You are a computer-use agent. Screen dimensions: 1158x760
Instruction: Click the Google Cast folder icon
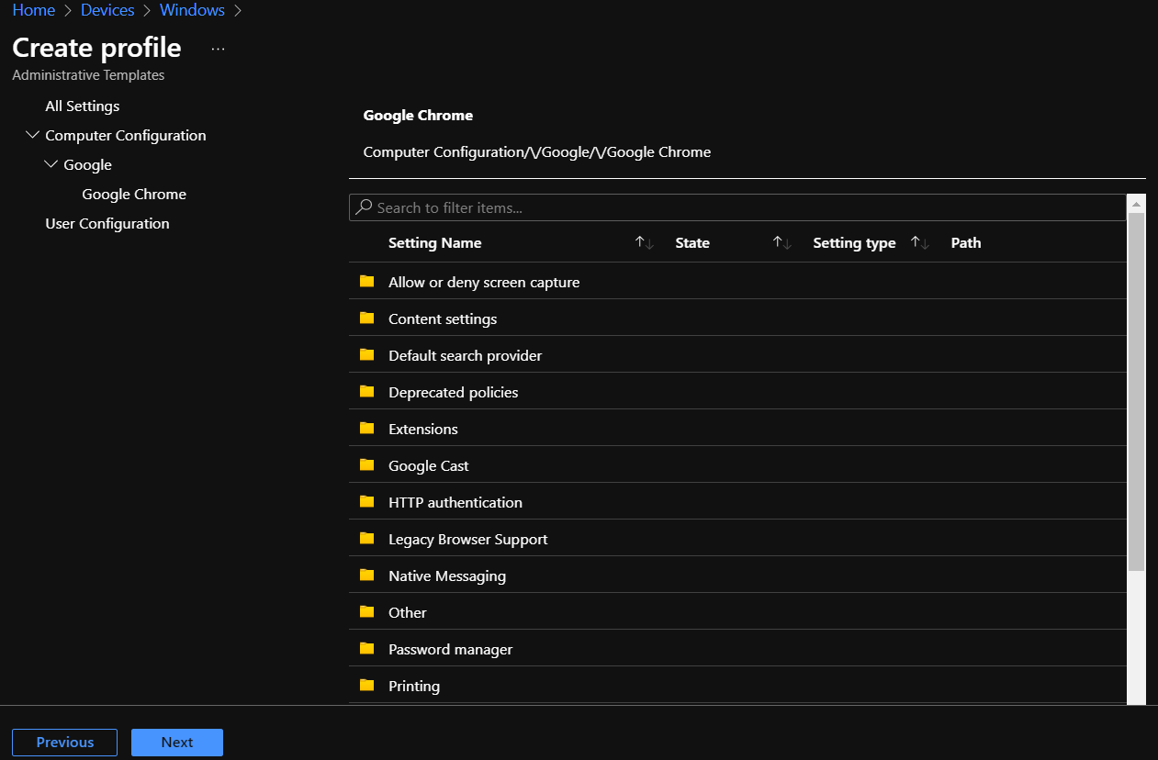coord(367,464)
